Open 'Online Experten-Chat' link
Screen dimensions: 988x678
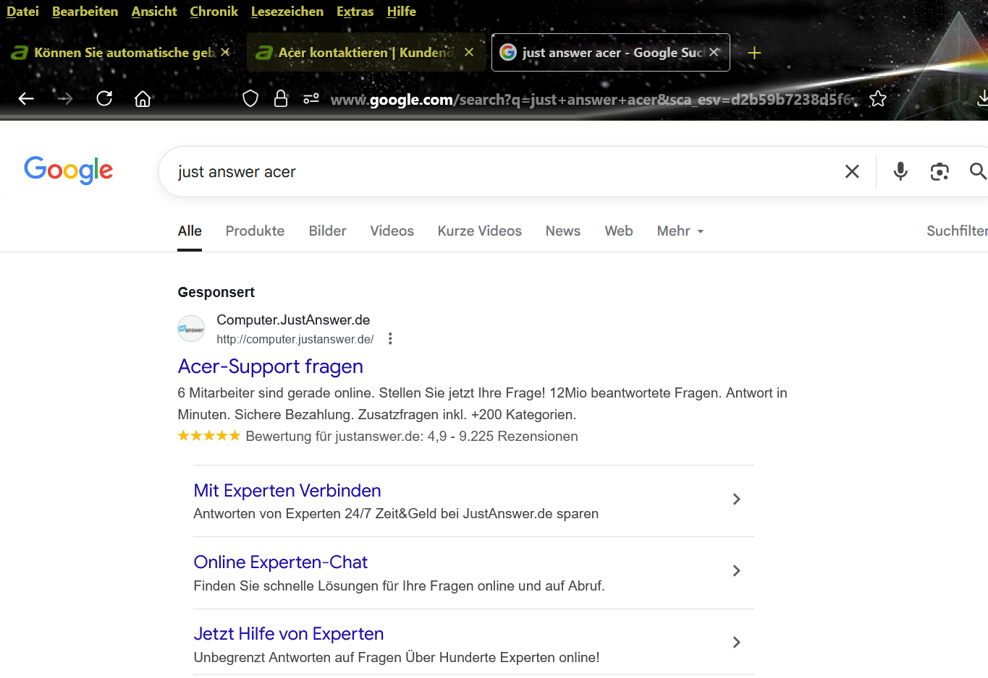280,562
